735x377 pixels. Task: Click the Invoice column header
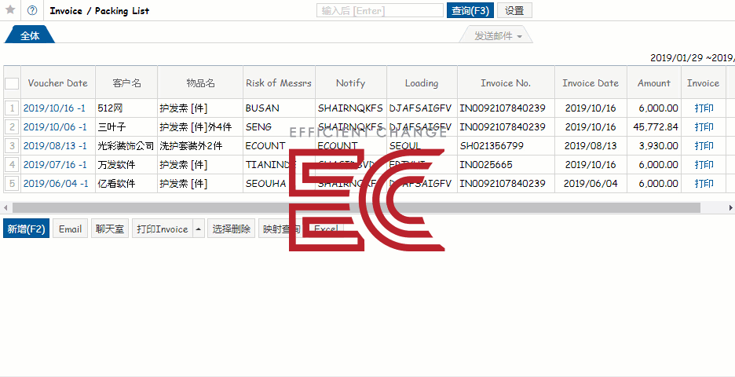pos(703,83)
